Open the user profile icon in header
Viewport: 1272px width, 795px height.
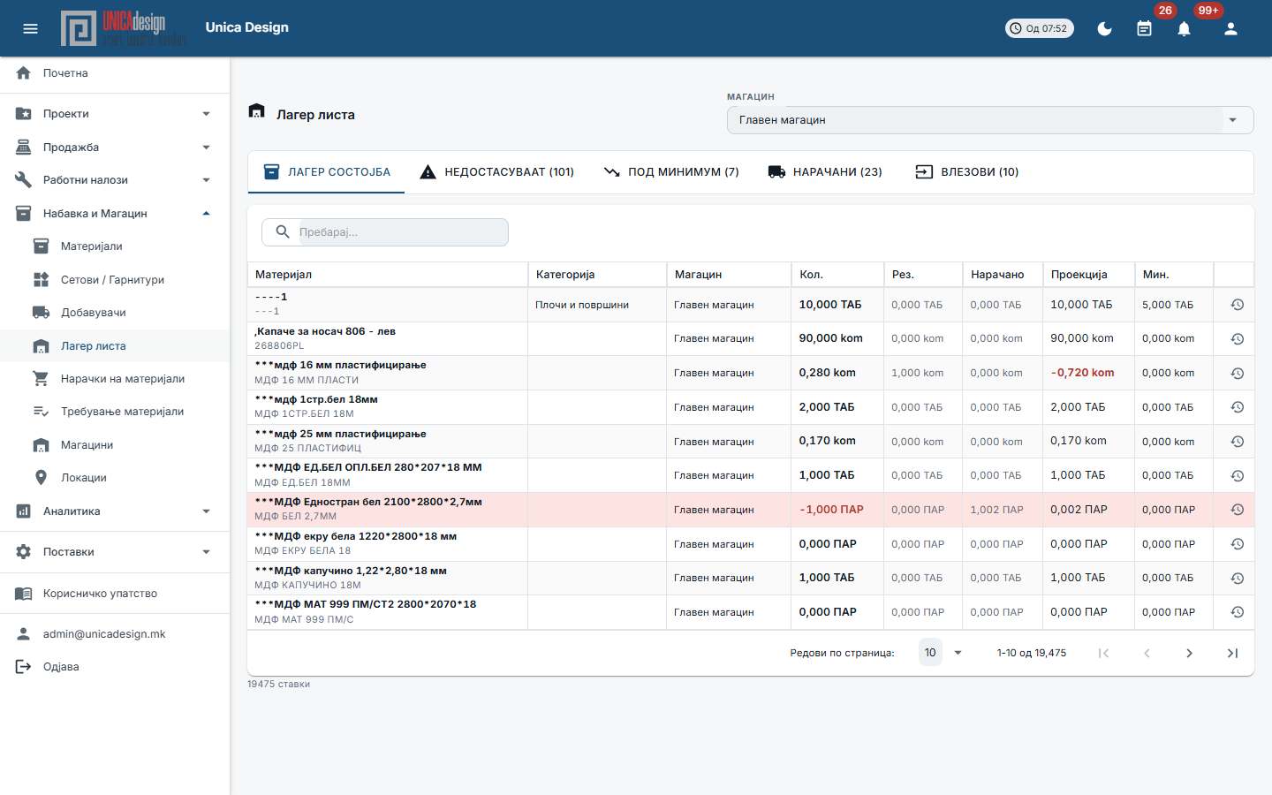point(1230,28)
